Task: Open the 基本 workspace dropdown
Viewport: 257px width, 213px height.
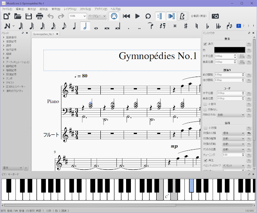Action: coord(12,168)
